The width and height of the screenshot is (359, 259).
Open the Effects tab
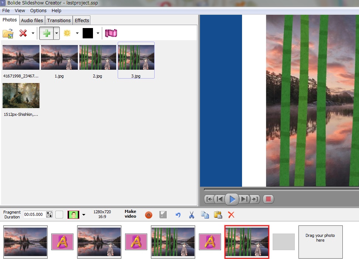point(82,20)
